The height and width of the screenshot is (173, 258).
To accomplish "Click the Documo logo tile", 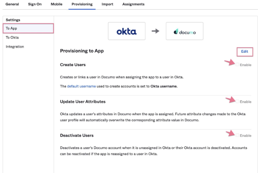I will (x=184, y=31).
